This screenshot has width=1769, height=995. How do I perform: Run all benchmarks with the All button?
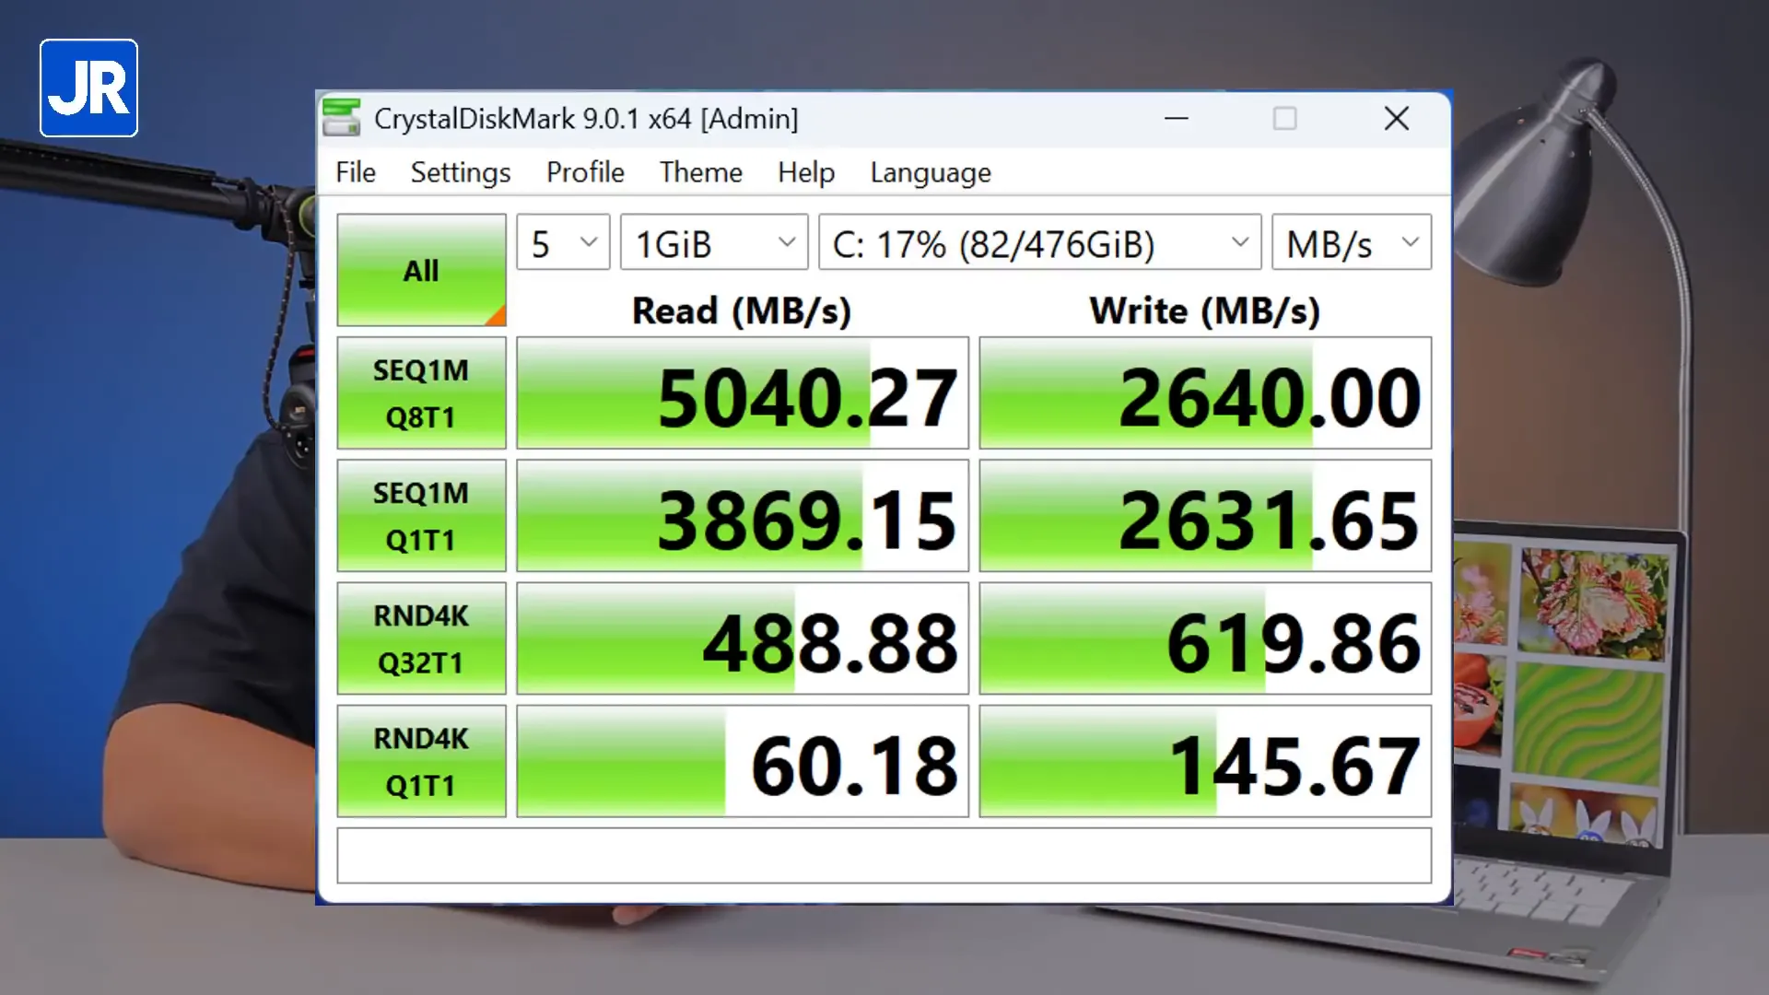[421, 270]
